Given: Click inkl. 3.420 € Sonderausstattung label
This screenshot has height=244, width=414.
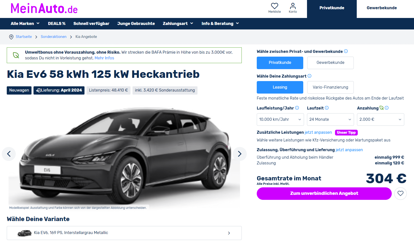Looking at the screenshot, I should (165, 90).
